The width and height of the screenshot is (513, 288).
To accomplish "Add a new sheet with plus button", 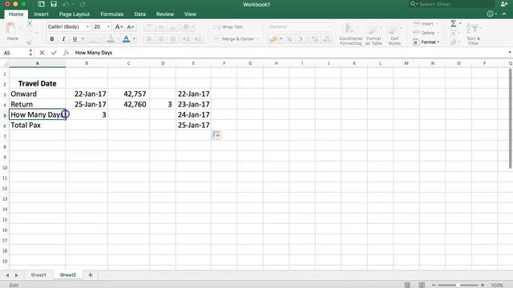I will tap(91, 275).
